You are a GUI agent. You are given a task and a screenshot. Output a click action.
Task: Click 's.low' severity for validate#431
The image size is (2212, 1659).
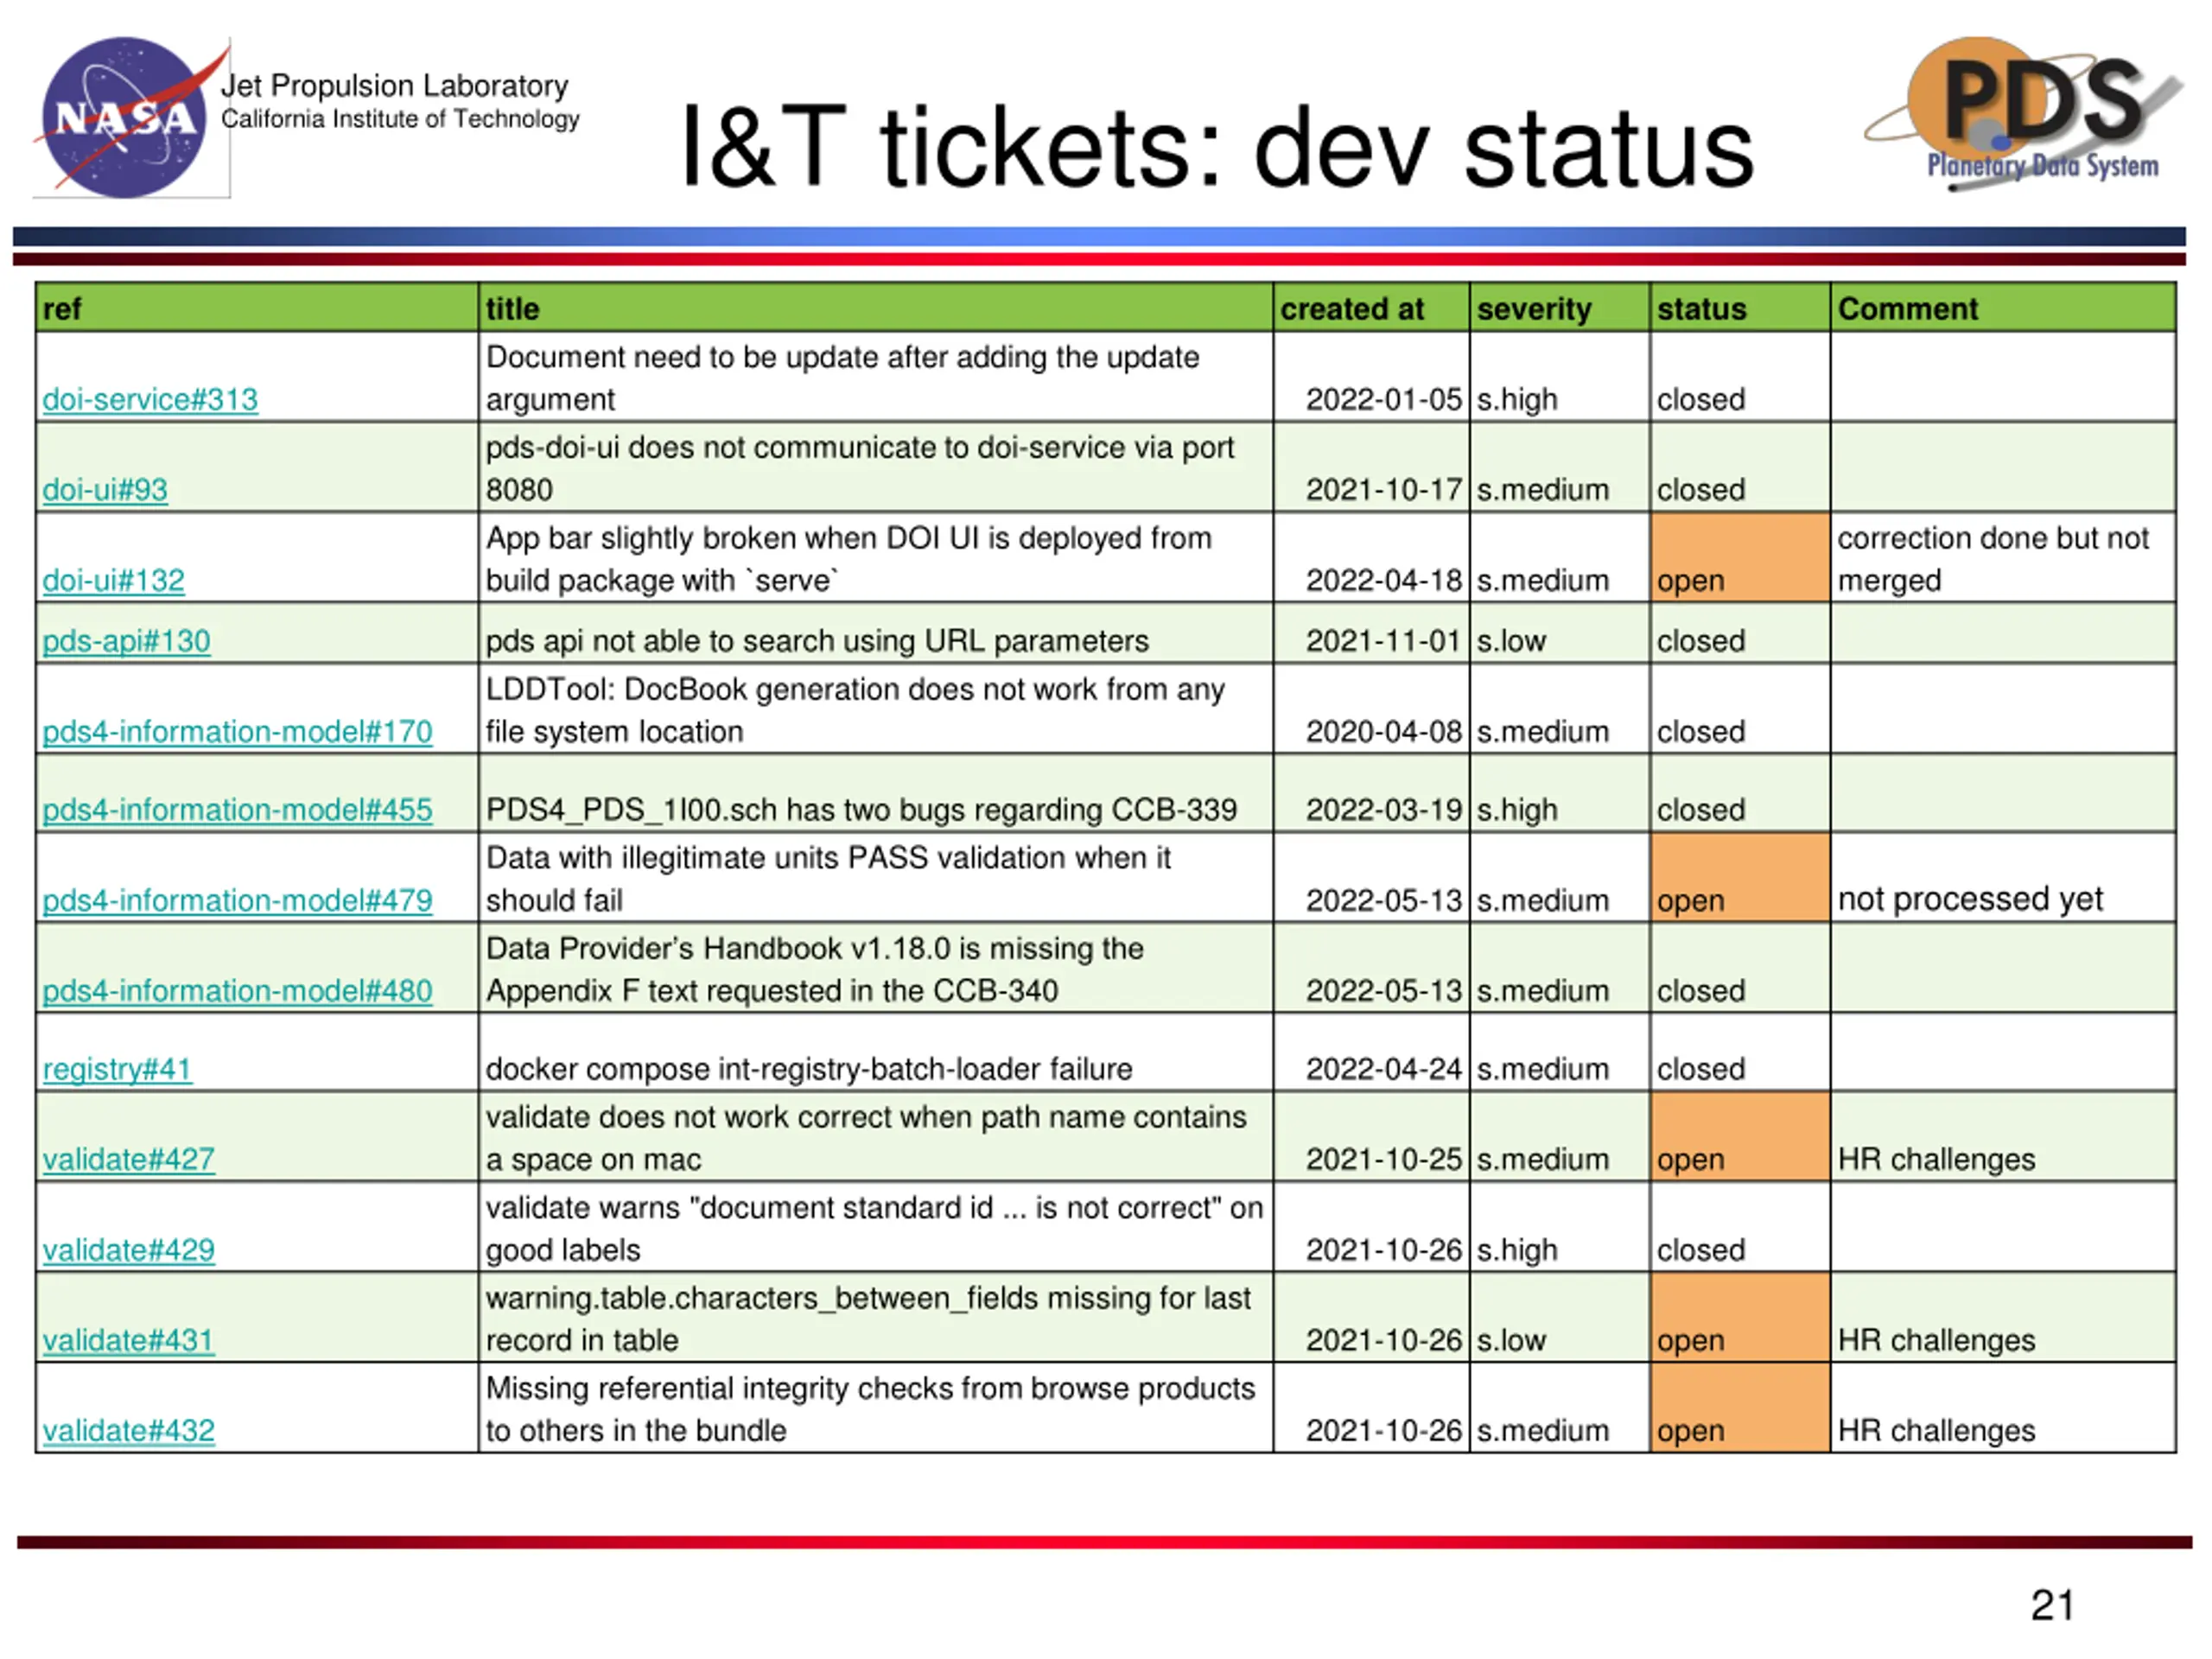(1511, 1339)
